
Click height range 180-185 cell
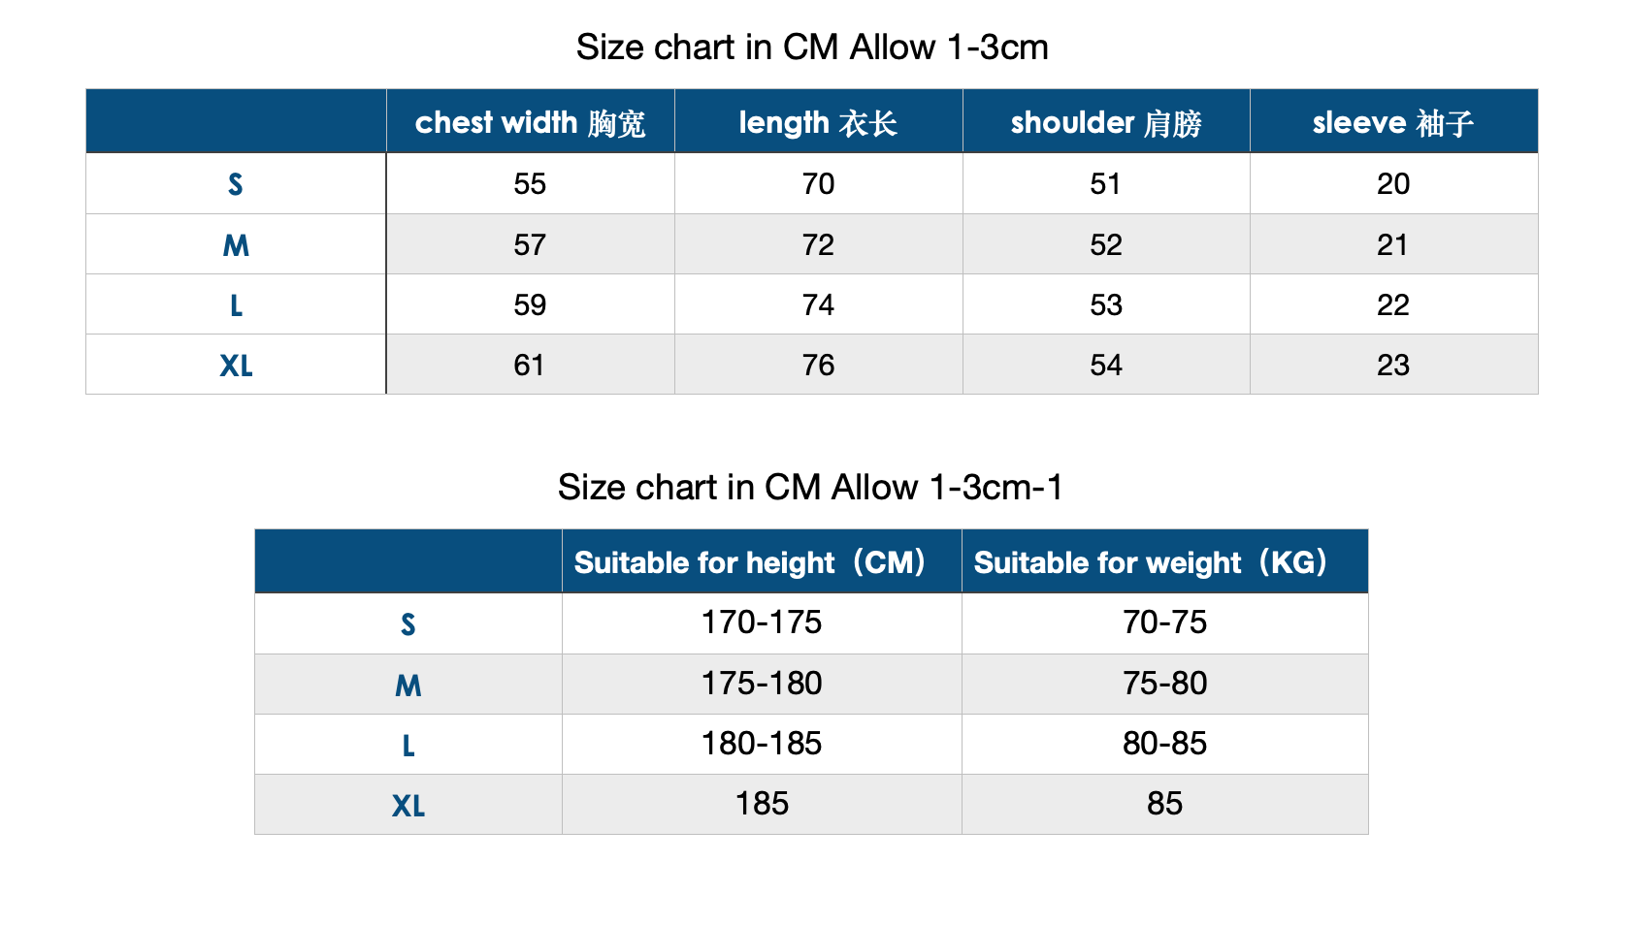coord(762,744)
